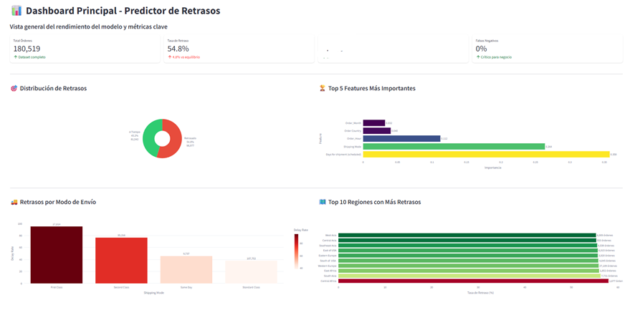The width and height of the screenshot is (635, 310).
Task: Click the "Top 10 Regiones con Más Retrasos" heading
Action: pos(375,202)
